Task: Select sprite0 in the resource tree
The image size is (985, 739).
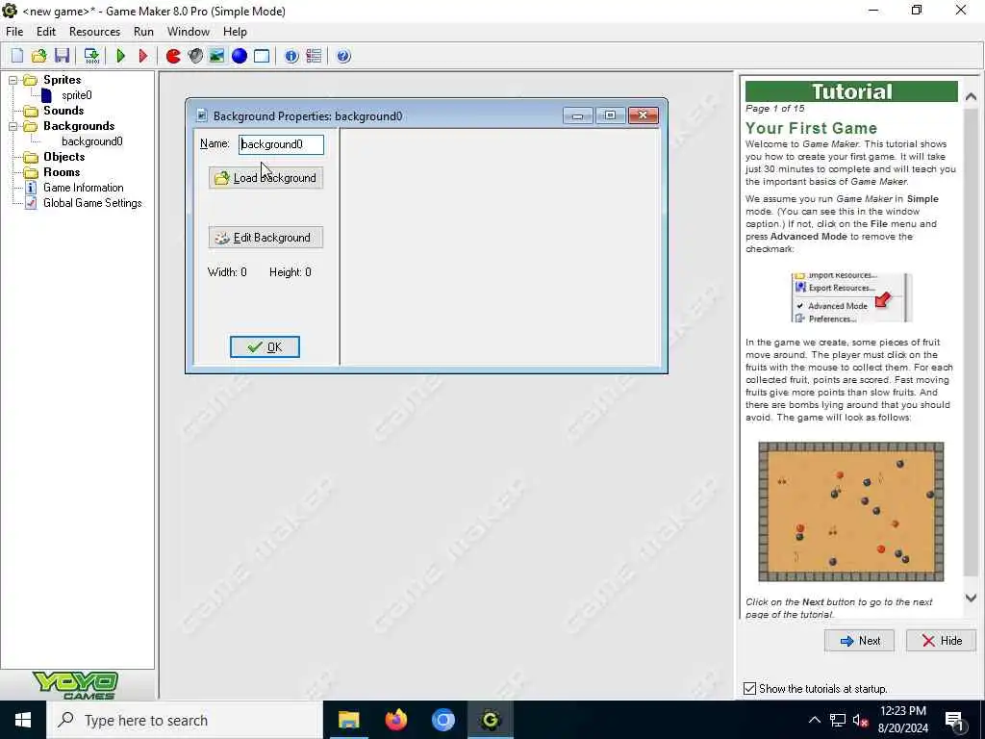Action: click(77, 95)
